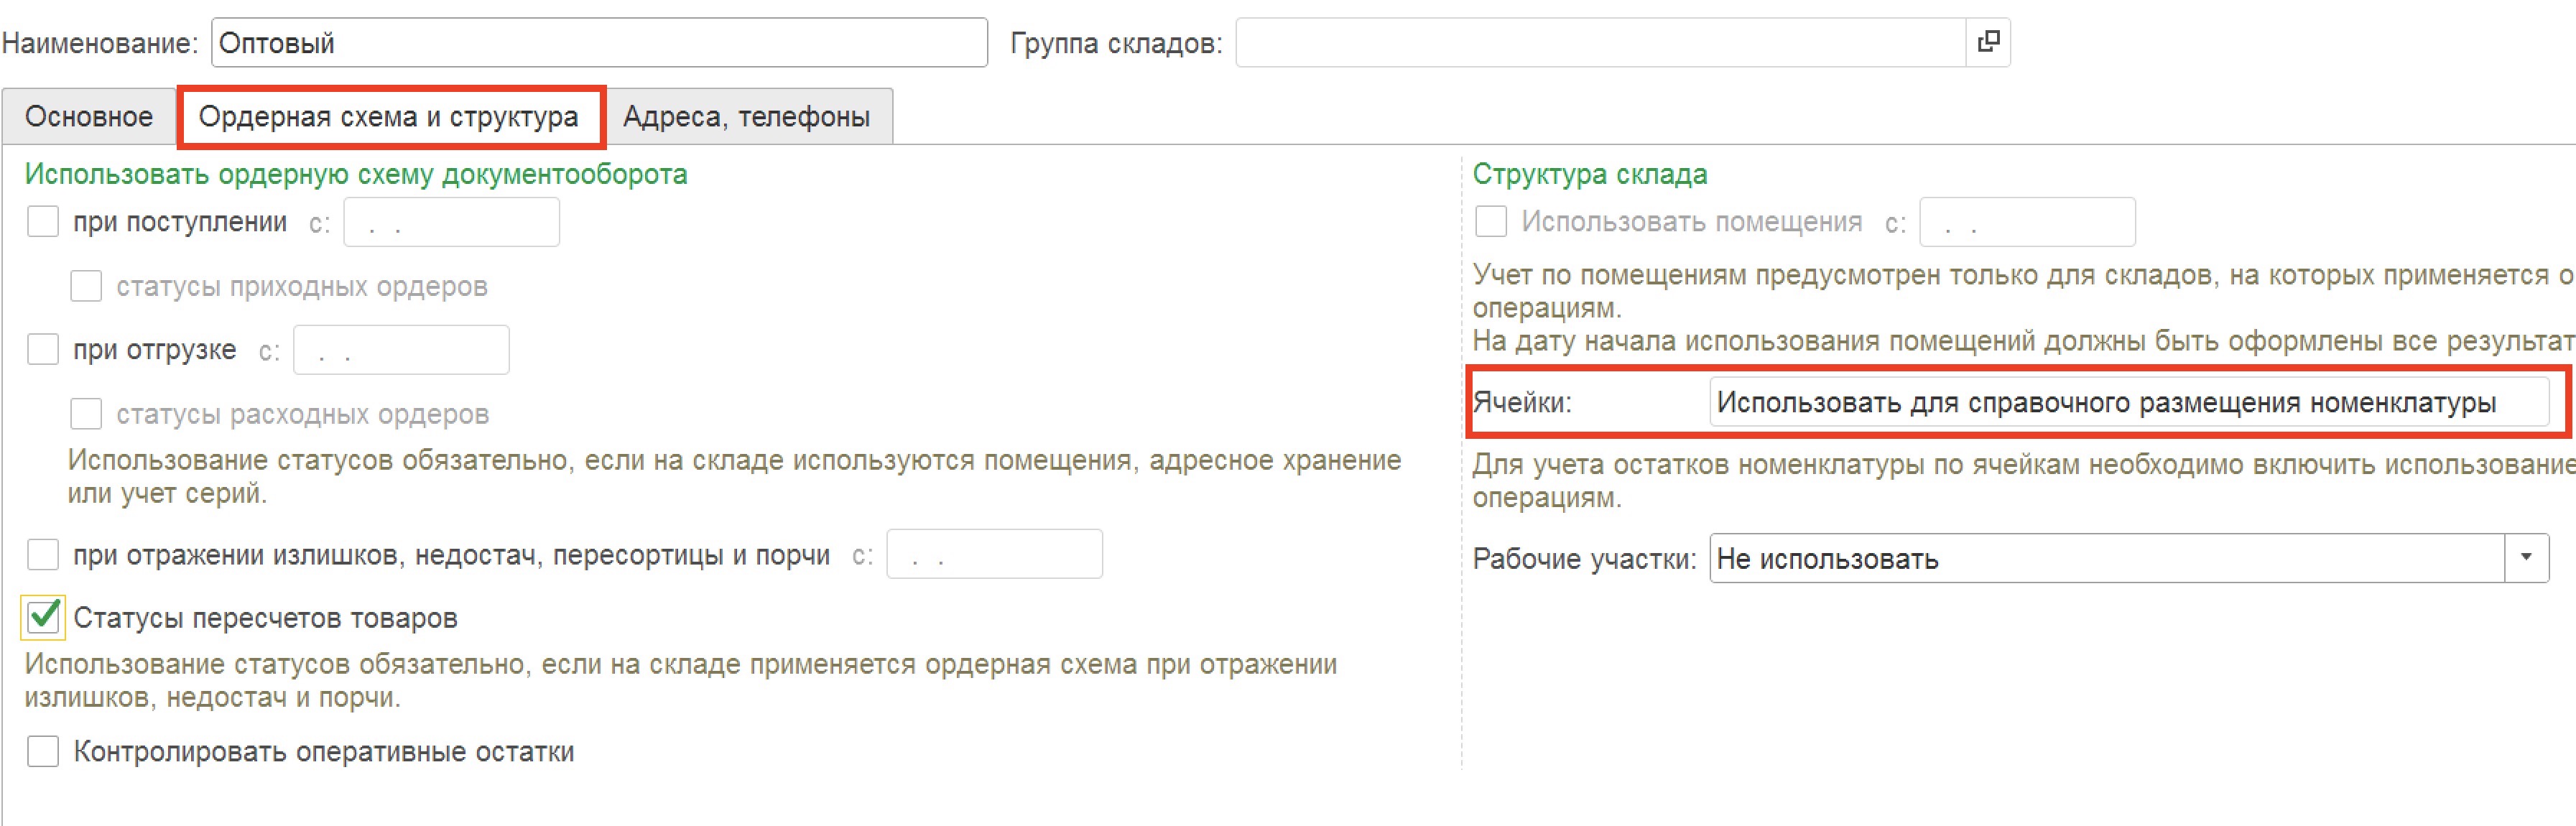Uncheck Статусы пересчетов товаров checkbox
2576x826 pixels.
click(x=43, y=617)
